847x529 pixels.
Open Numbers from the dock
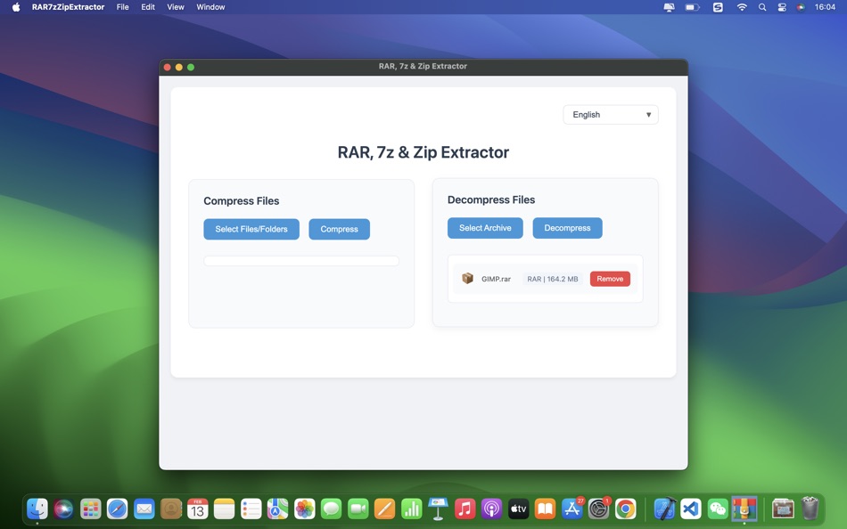coord(412,509)
